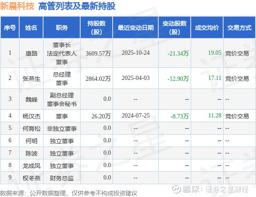Click the 最近变动日期 column header

pyautogui.click(x=136, y=27)
